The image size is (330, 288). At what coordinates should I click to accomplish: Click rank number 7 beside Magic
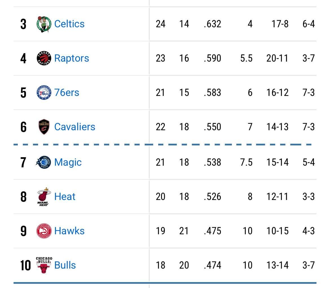click(23, 162)
